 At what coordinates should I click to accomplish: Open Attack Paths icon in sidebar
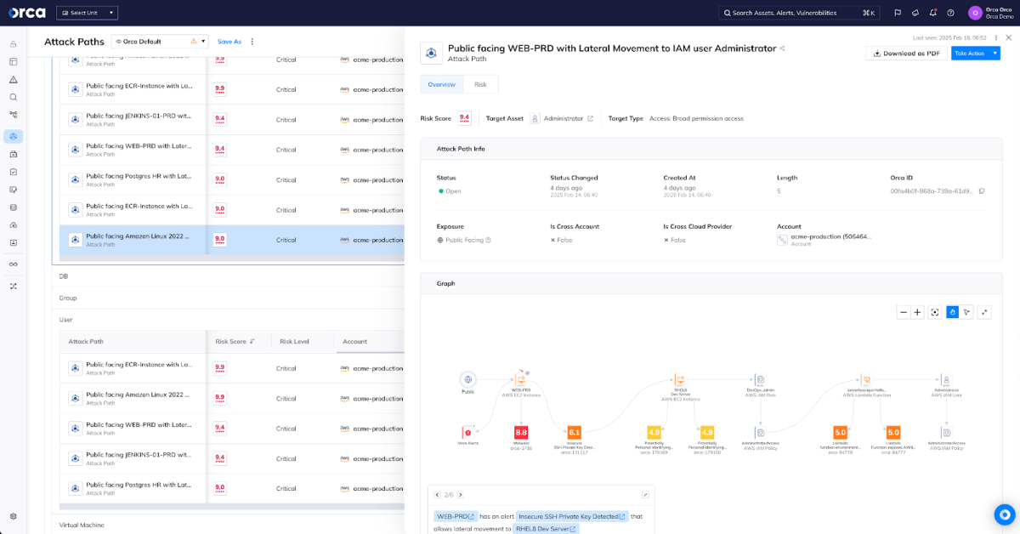click(14, 136)
